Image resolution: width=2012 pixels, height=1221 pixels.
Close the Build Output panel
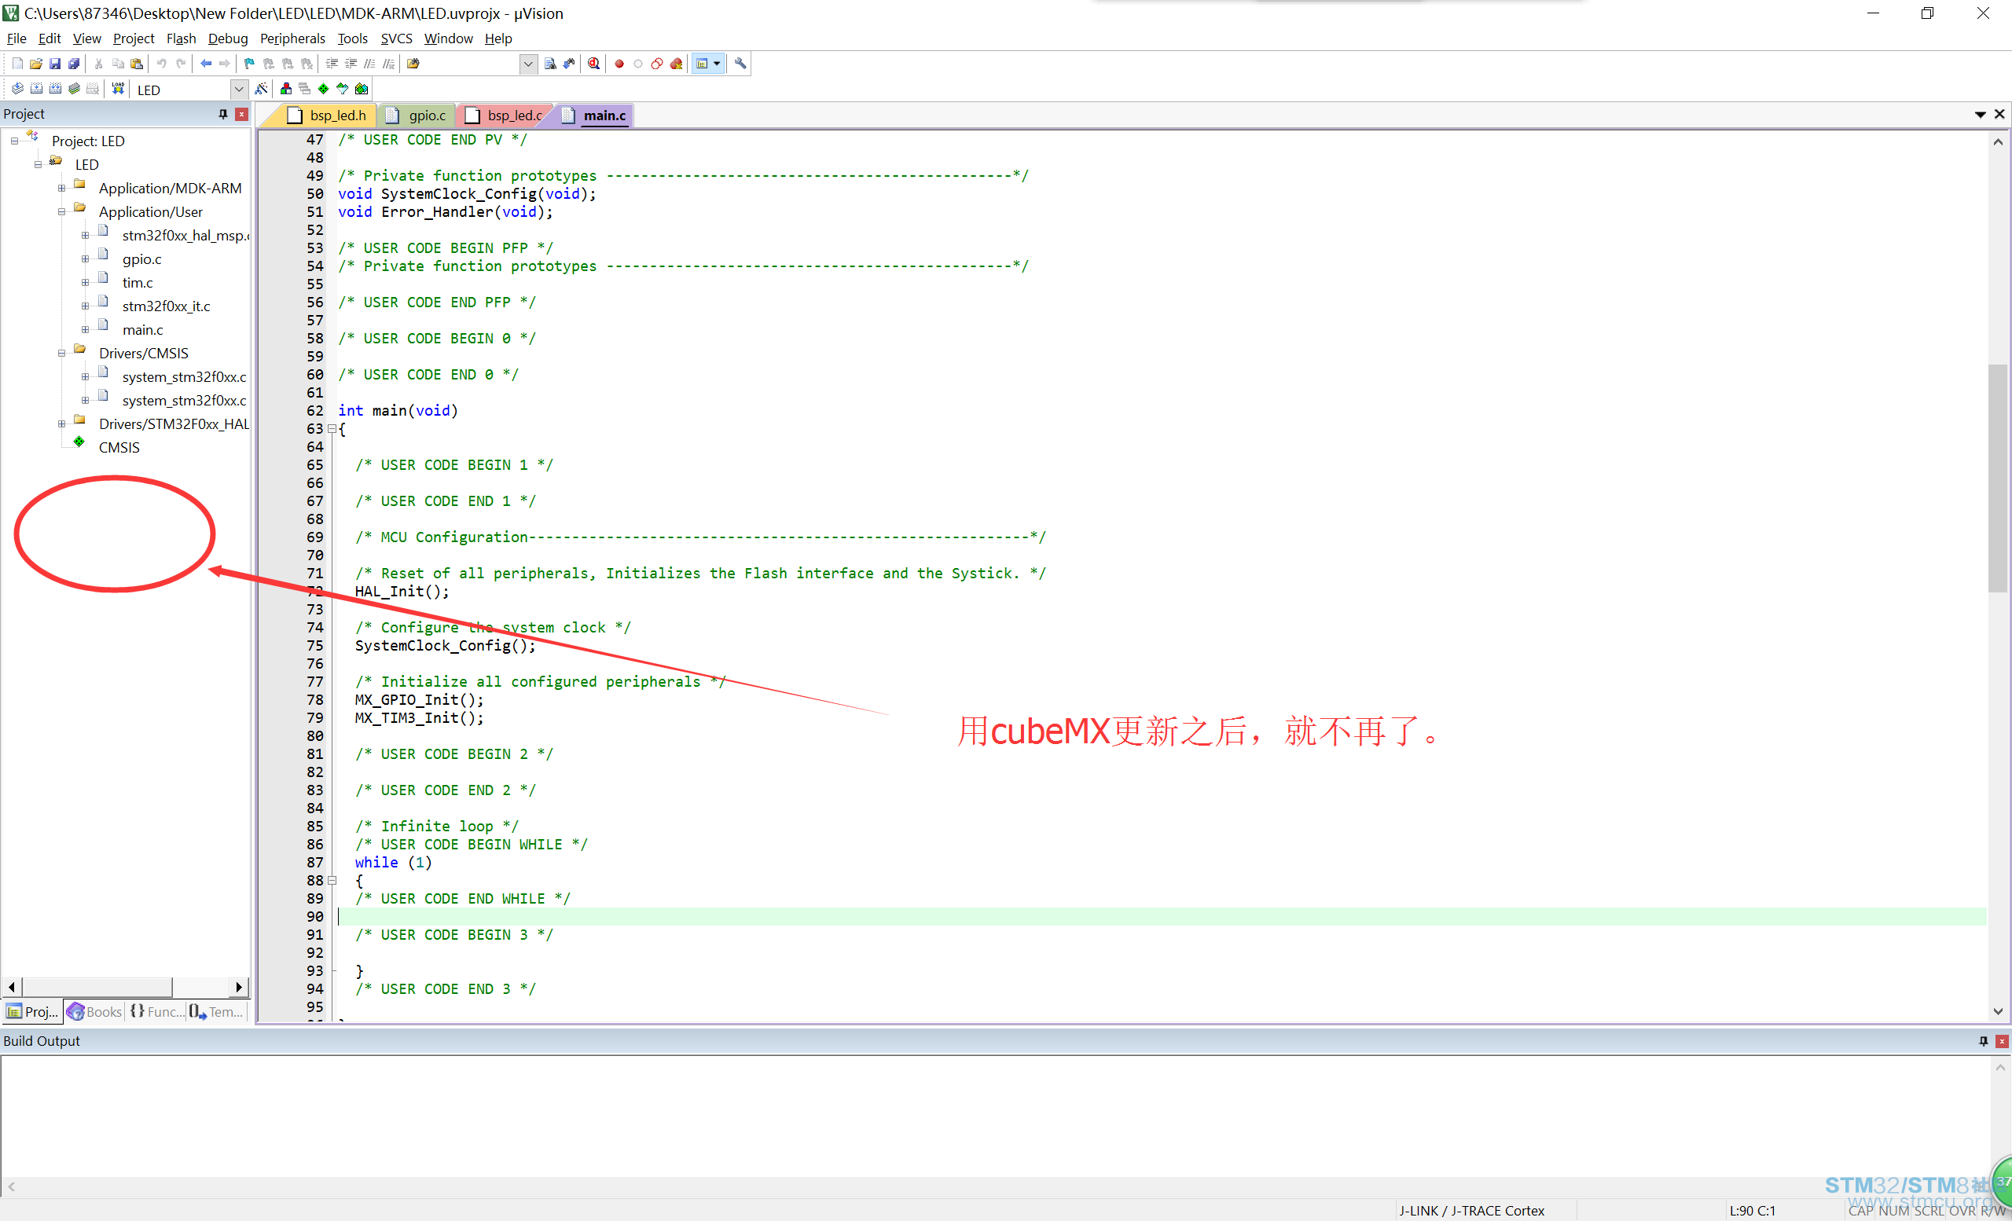coord(2003,1041)
